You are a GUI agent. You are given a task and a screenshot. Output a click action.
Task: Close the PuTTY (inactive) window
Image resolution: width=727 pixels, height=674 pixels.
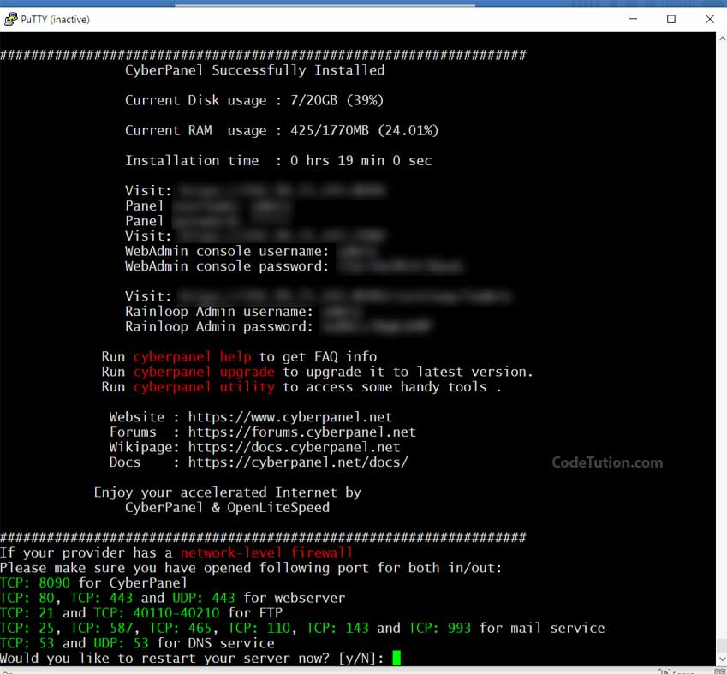coord(709,19)
